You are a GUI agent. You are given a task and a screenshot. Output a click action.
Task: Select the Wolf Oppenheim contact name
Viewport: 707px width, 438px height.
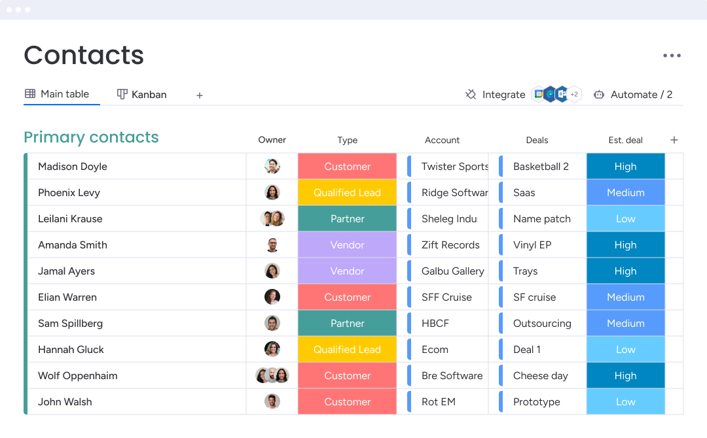pos(77,375)
